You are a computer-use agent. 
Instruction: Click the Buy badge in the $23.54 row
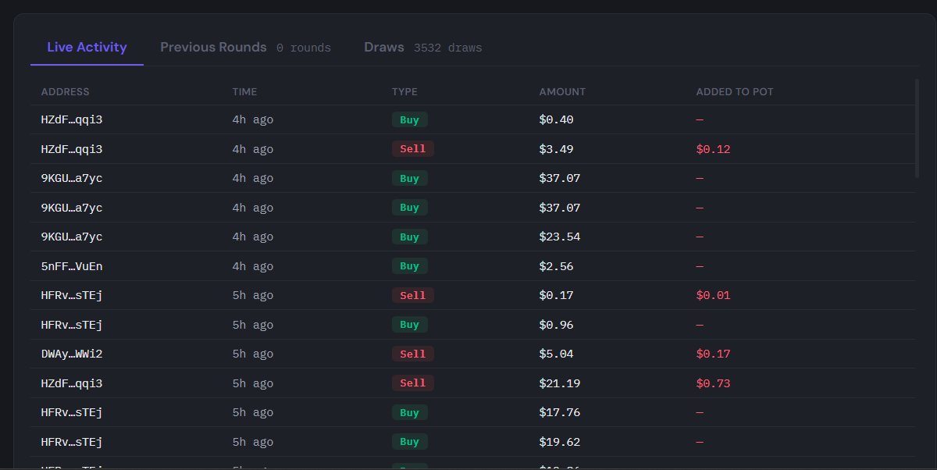(x=410, y=237)
